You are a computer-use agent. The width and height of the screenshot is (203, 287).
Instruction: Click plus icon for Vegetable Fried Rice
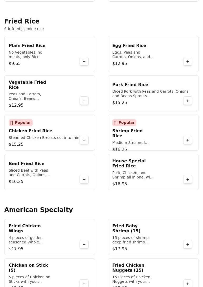(84, 101)
